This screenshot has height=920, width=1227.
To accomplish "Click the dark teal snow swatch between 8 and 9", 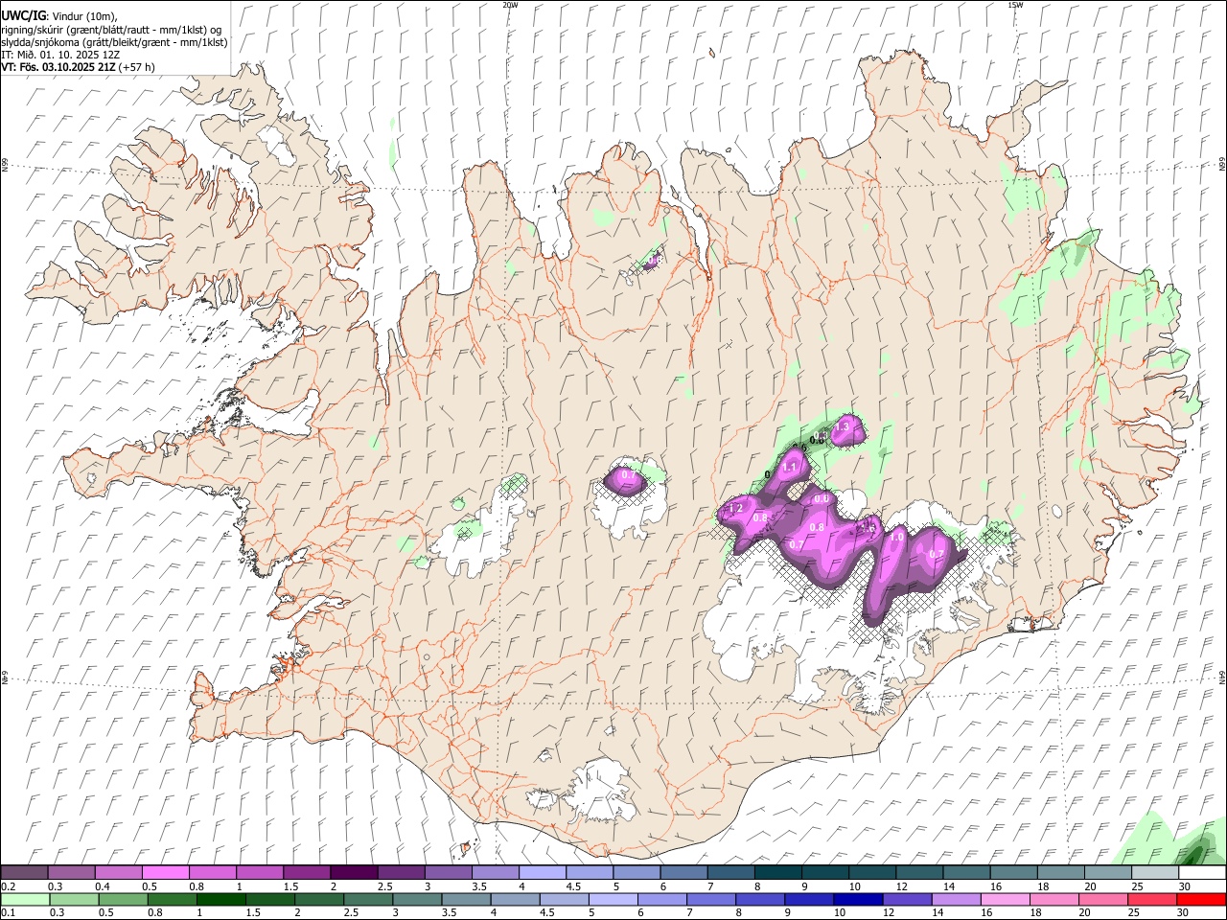I will (778, 872).
